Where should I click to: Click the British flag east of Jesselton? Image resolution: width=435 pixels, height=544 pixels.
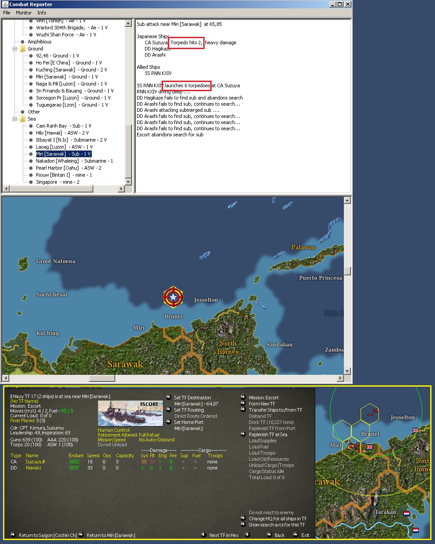415,430
